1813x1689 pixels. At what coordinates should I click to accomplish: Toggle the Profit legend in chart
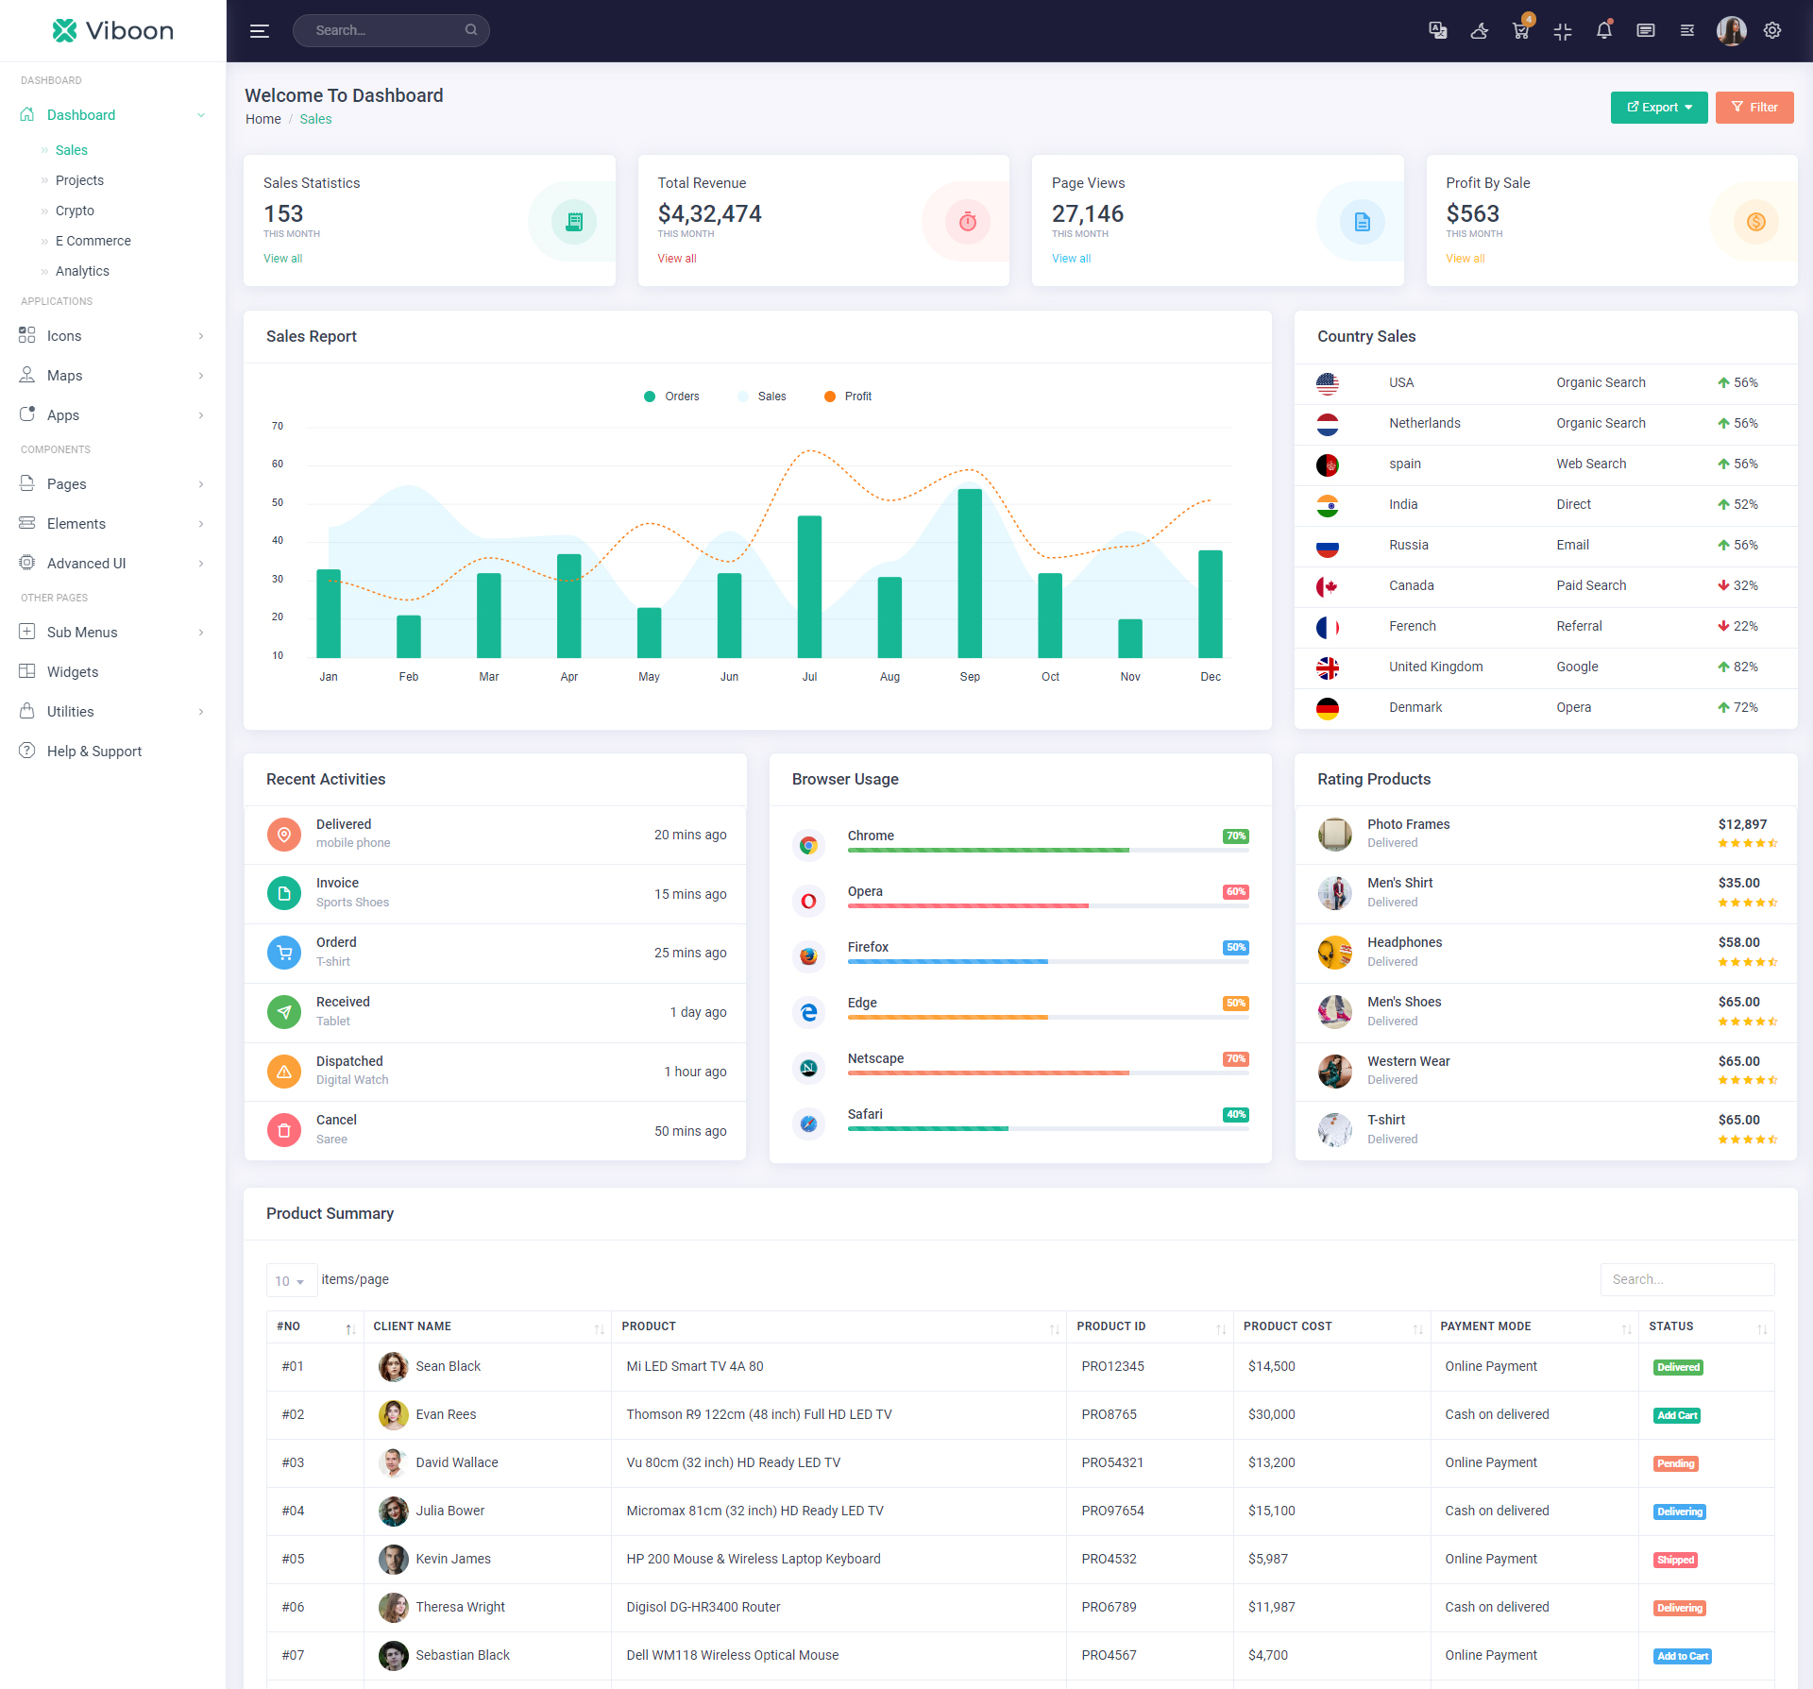pos(848,397)
